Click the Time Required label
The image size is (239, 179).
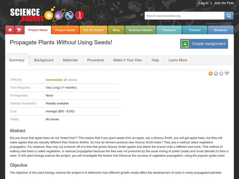[x=20, y=87]
